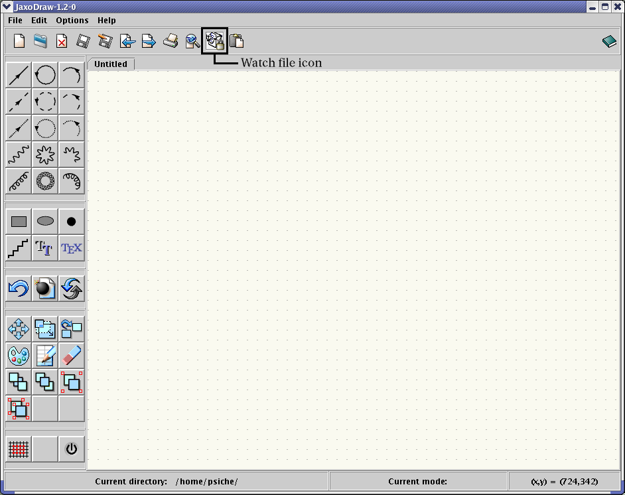Viewport: 625px width, 495px height.
Task: Select the wavy photon arc tool
Action: coord(72,155)
